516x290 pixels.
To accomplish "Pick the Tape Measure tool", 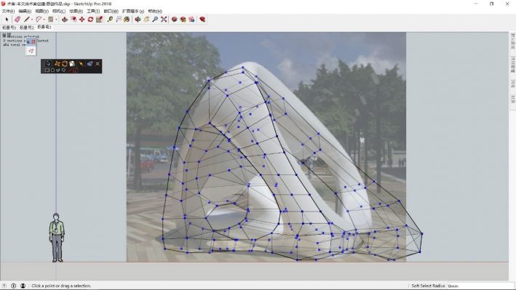I will click(x=110, y=20).
